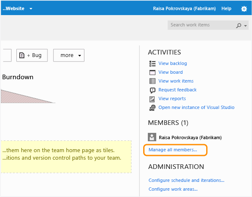Click member name Raisa Pokrovskaya (Fabrikam) in list
252x197 pixels.
190,137
